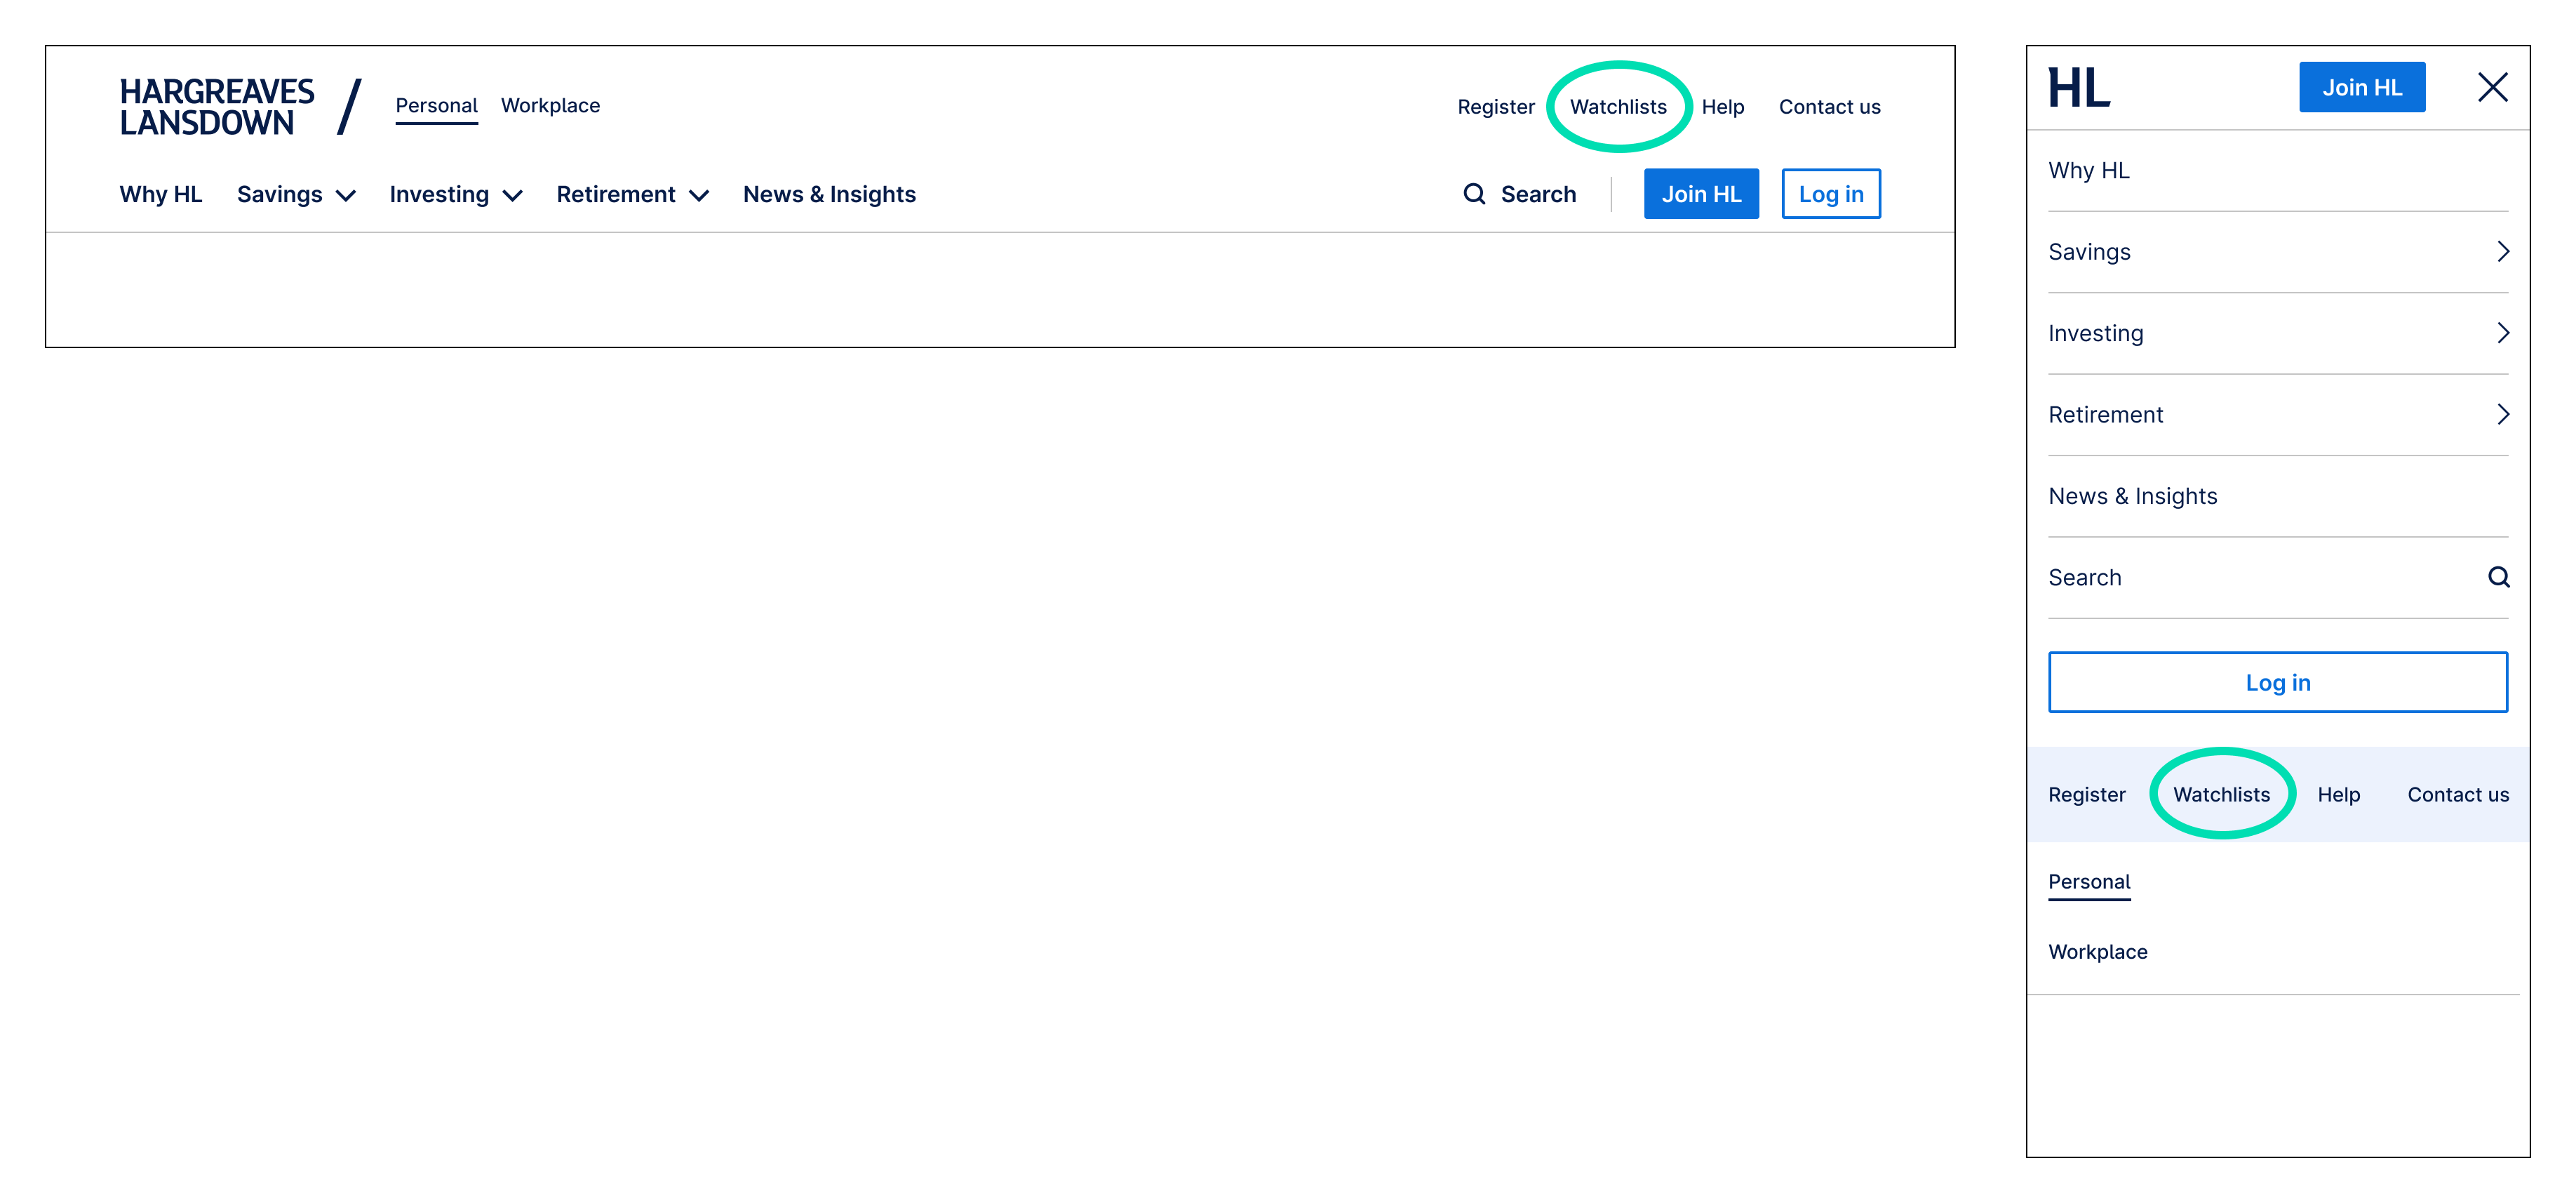Switch to Workplace tab in desktop header
2576x1203 pixels.
click(x=550, y=106)
